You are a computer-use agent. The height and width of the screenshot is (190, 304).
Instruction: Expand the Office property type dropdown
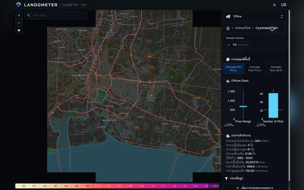[x=255, y=16]
